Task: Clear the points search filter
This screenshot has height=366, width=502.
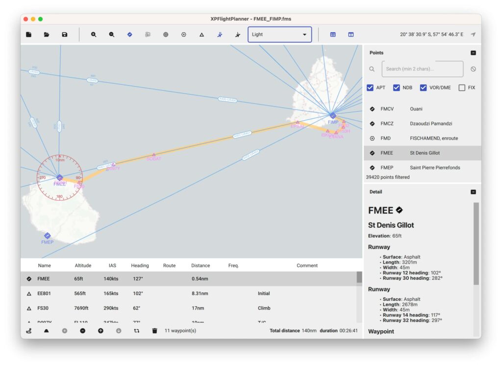Action: tap(473, 69)
